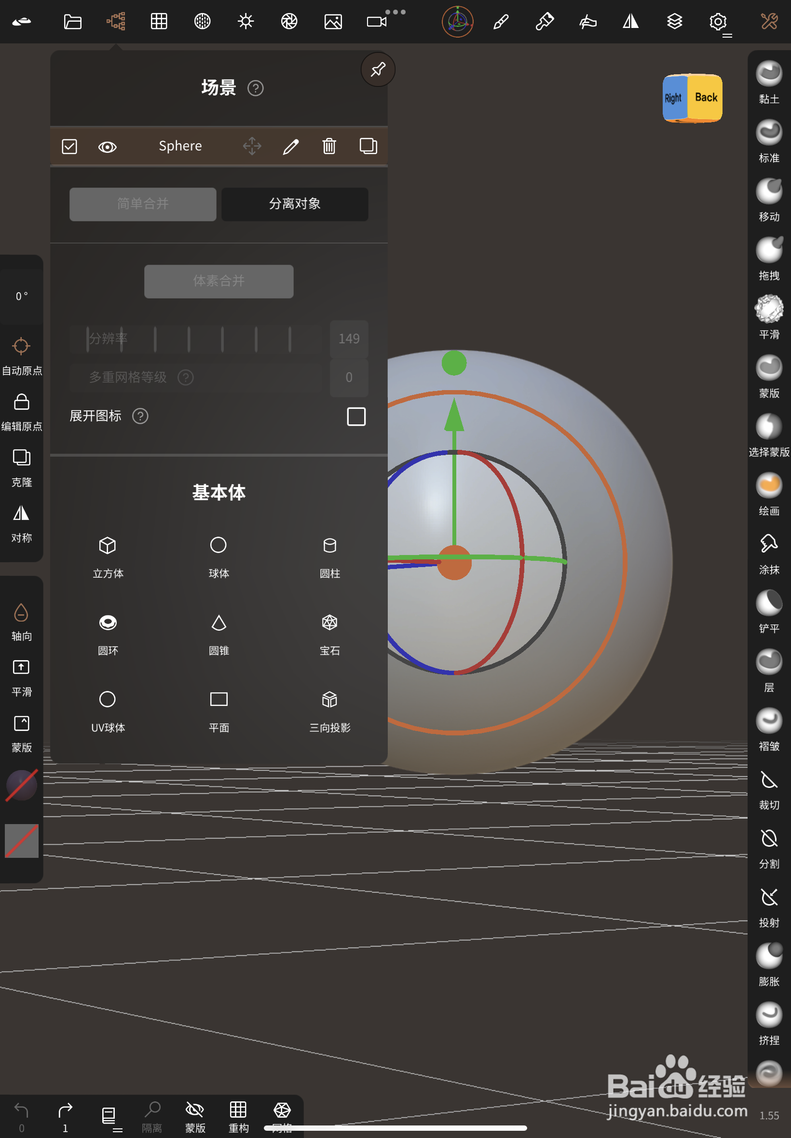The height and width of the screenshot is (1138, 791).
Task: Toggle 编辑原点 pivot lock
Action: click(21, 412)
